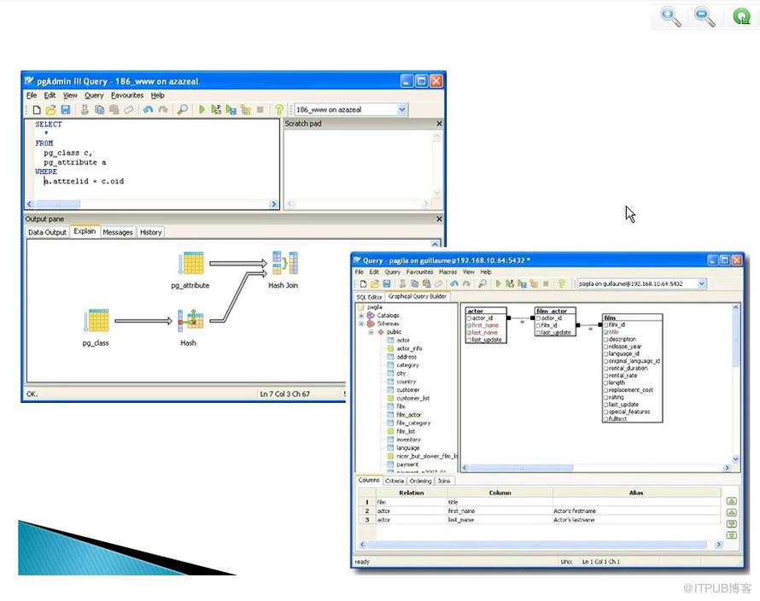Execute query with green play icon in pgAdmin III Query
Image resolution: width=760 pixels, height=601 pixels.
point(202,110)
